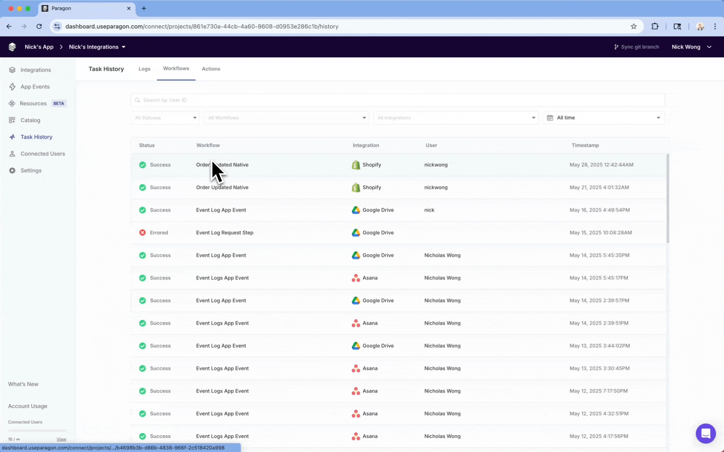Open App Events in sidebar
Viewport: 724px width, 452px height.
(35, 87)
